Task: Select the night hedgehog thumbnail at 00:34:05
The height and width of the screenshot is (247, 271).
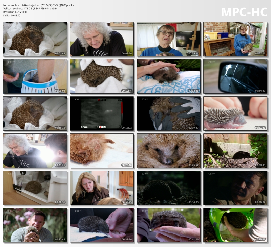Action: pyautogui.click(x=168, y=188)
